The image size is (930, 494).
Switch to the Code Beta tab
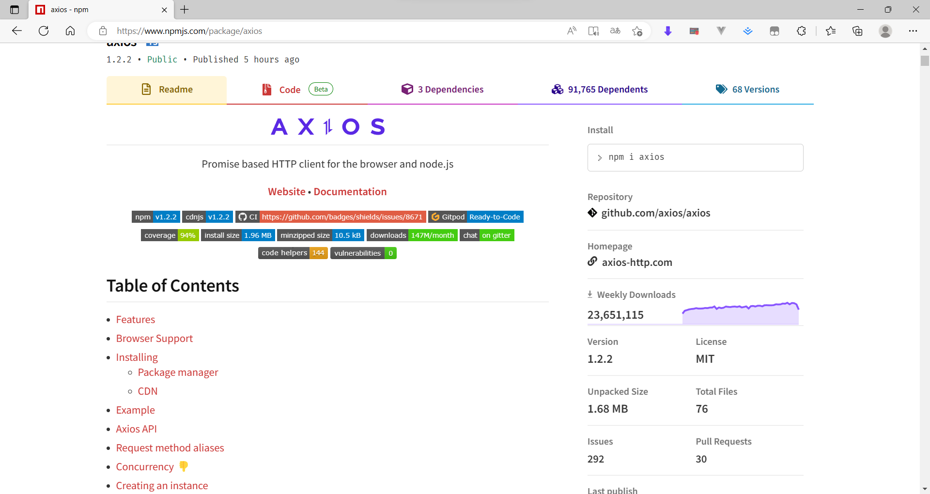[290, 89]
